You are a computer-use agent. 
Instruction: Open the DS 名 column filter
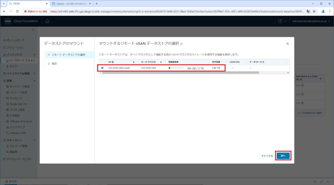(x=134, y=62)
